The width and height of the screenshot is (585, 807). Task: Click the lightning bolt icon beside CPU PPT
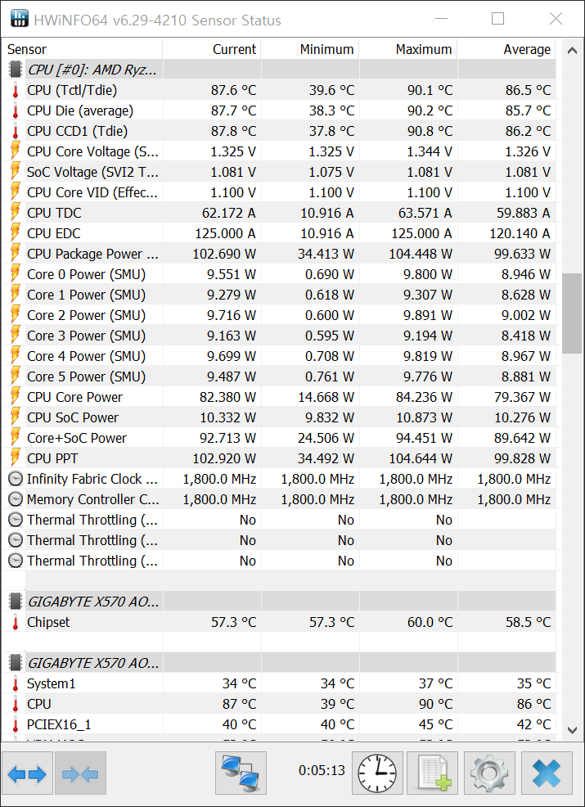click(x=14, y=458)
